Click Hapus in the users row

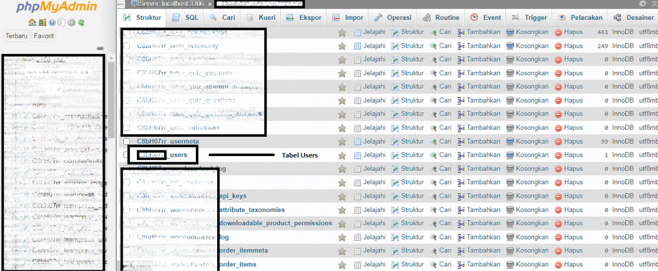[x=569, y=155]
